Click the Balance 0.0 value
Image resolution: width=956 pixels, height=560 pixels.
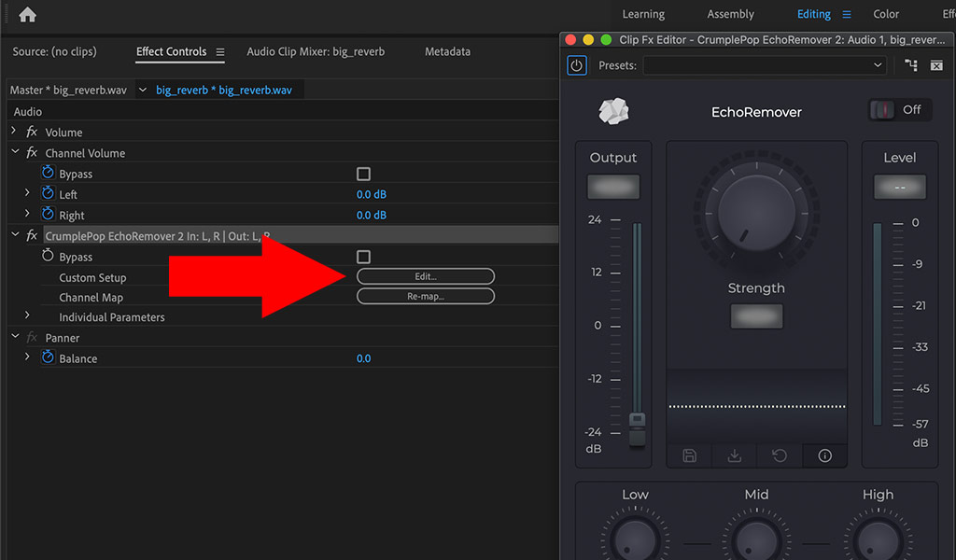coord(363,358)
